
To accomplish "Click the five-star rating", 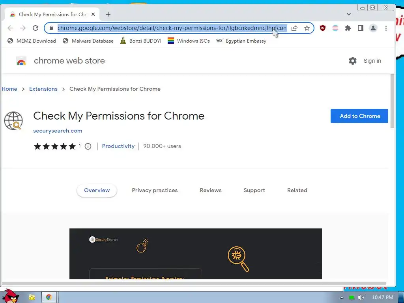I will pos(54,146).
